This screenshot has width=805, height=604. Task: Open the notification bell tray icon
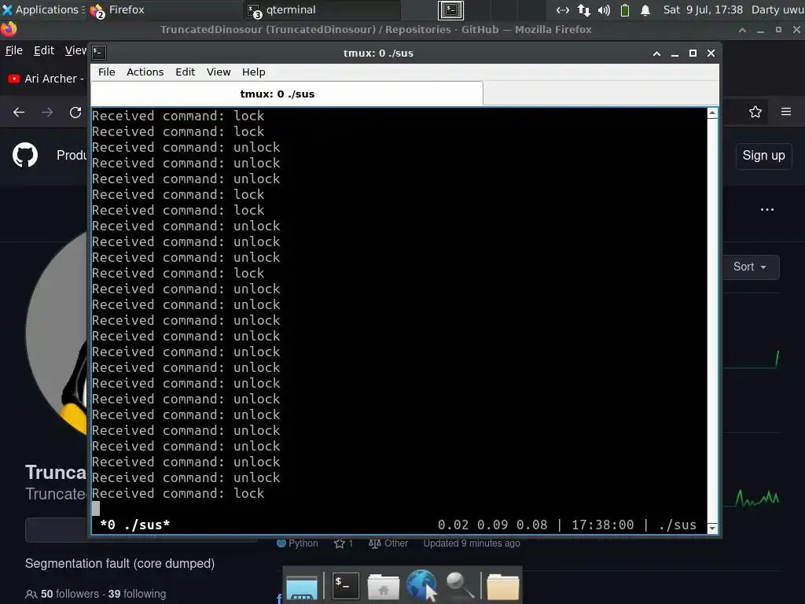pos(645,9)
